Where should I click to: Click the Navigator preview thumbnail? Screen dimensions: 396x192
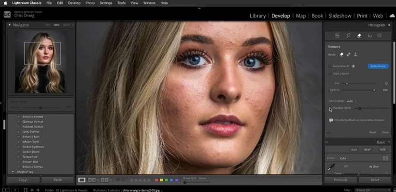tap(41, 62)
